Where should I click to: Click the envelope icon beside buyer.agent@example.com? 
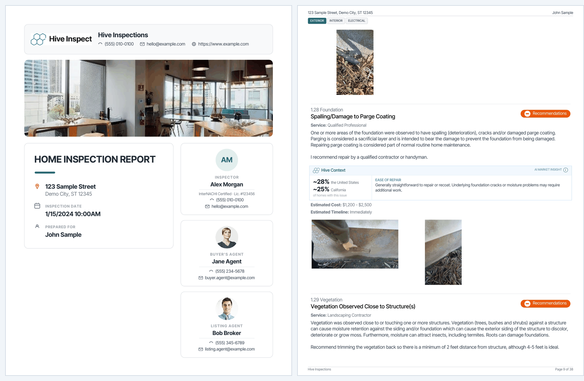click(x=201, y=278)
